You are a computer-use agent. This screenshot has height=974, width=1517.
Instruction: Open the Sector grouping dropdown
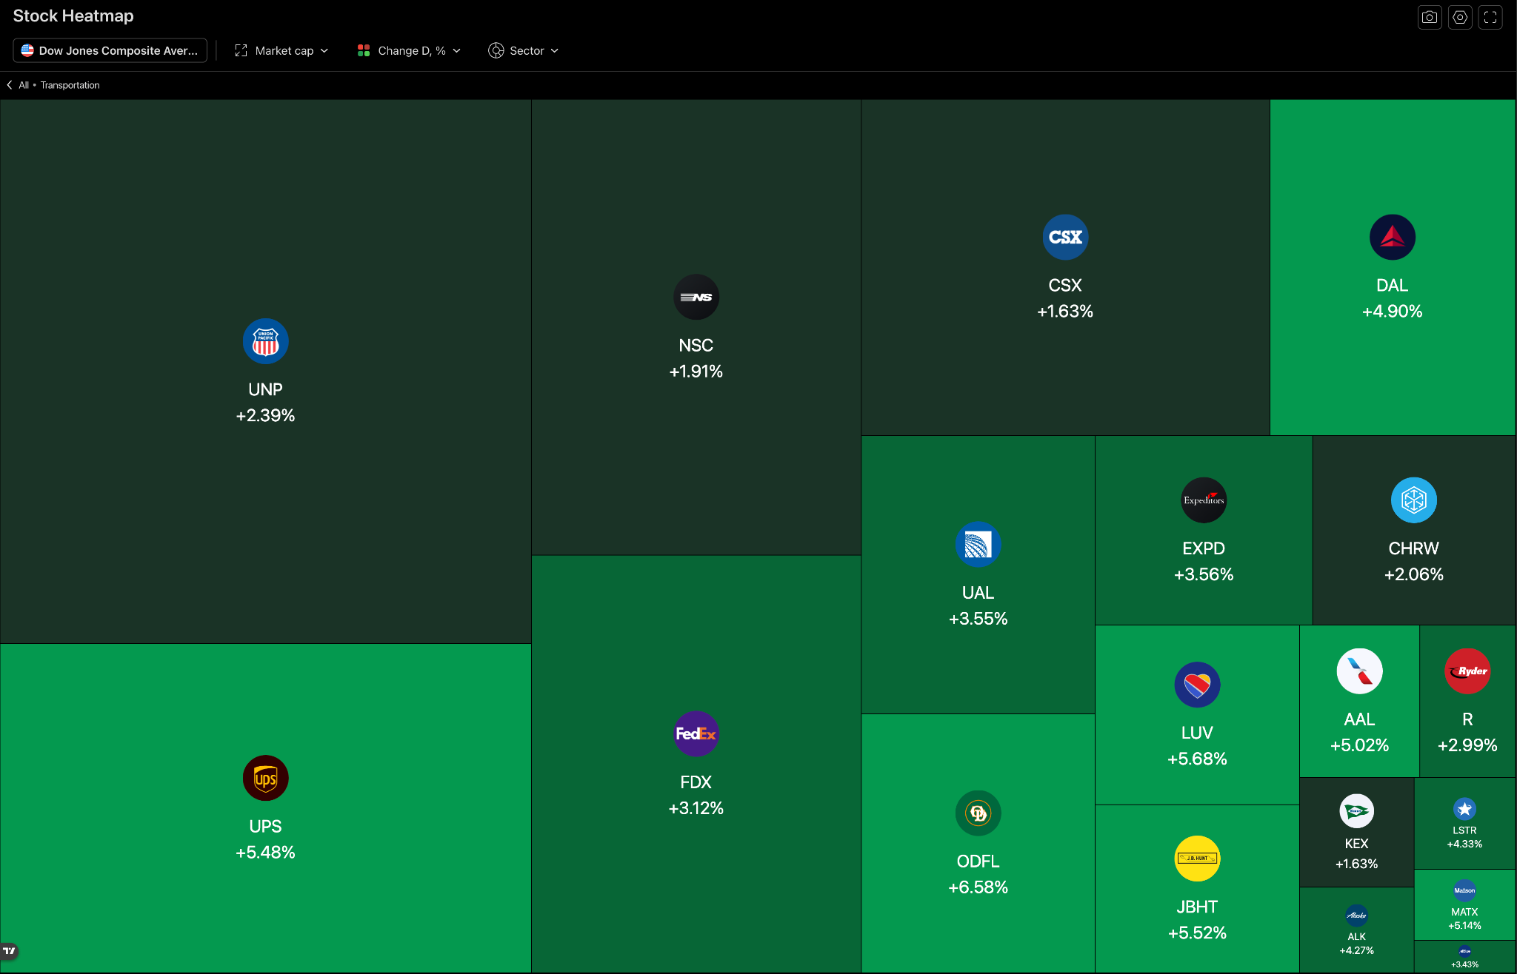click(x=523, y=50)
